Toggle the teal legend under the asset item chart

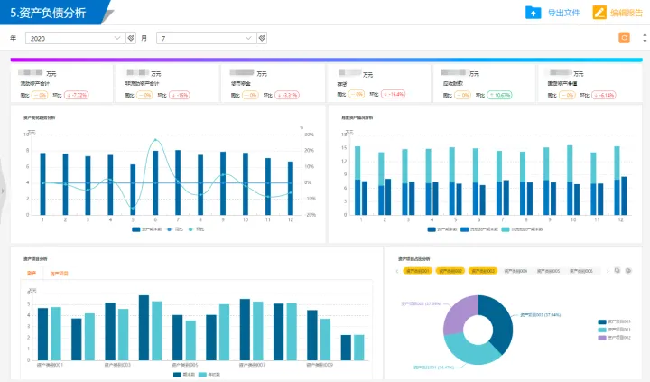[x=209, y=375]
